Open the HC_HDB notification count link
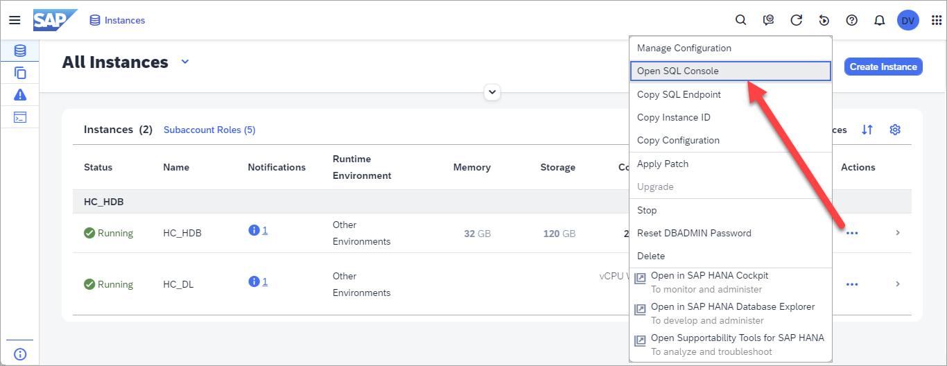947x366 pixels. coord(265,230)
